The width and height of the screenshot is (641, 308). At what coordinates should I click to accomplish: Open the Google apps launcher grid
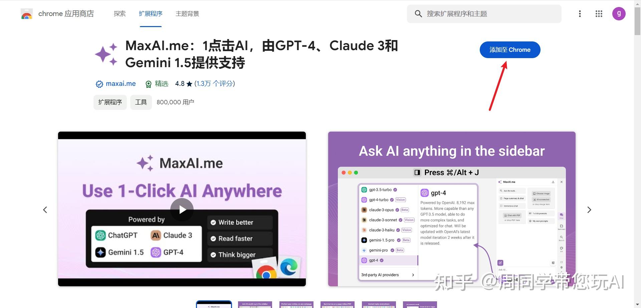pos(599,14)
